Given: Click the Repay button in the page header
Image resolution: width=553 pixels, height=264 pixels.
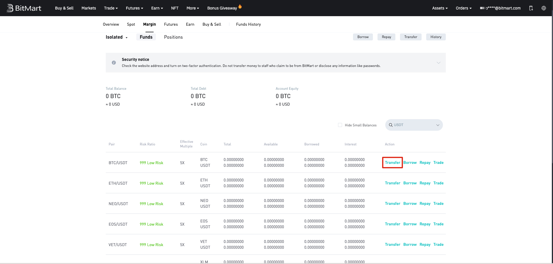Looking at the screenshot, I should click(x=386, y=37).
